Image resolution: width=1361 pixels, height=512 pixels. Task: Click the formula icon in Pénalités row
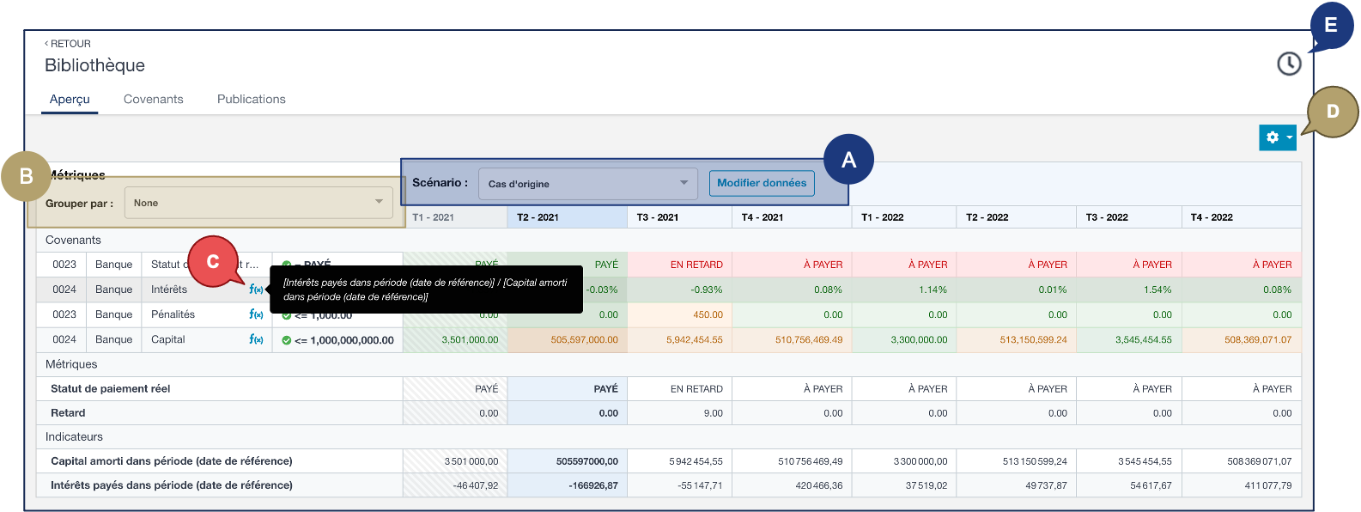256,314
